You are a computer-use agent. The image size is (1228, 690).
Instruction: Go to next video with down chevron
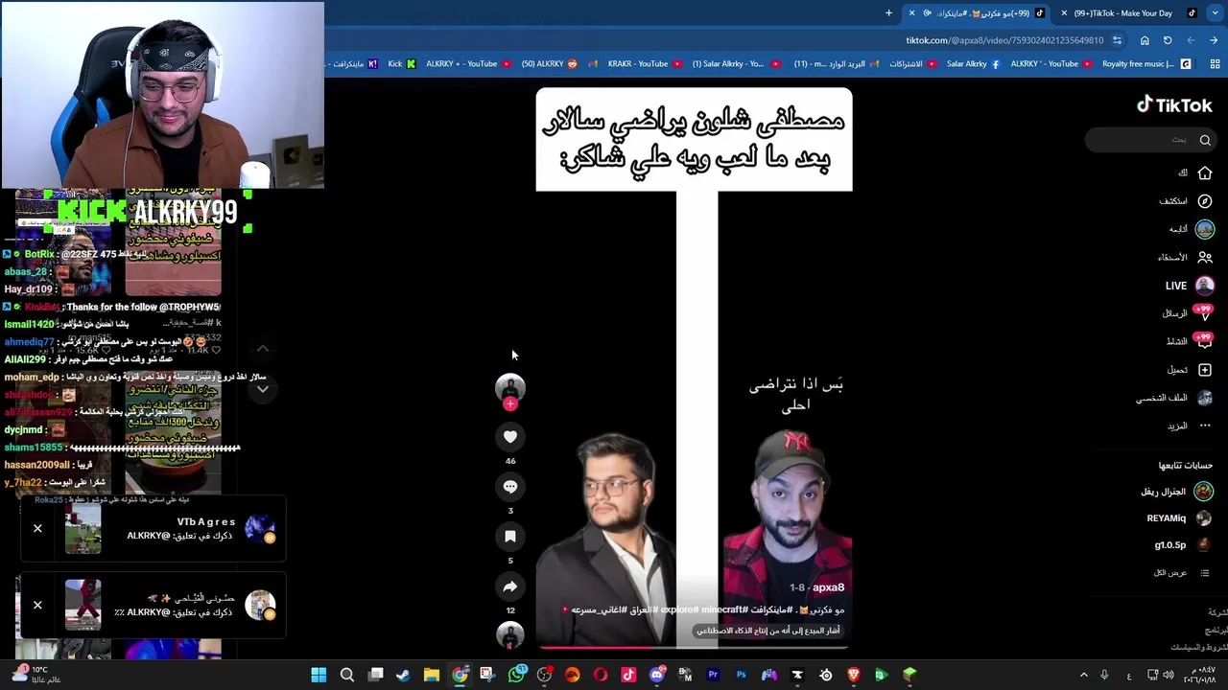coord(262,389)
